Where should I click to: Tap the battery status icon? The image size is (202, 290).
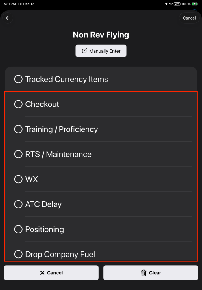(x=195, y=4)
